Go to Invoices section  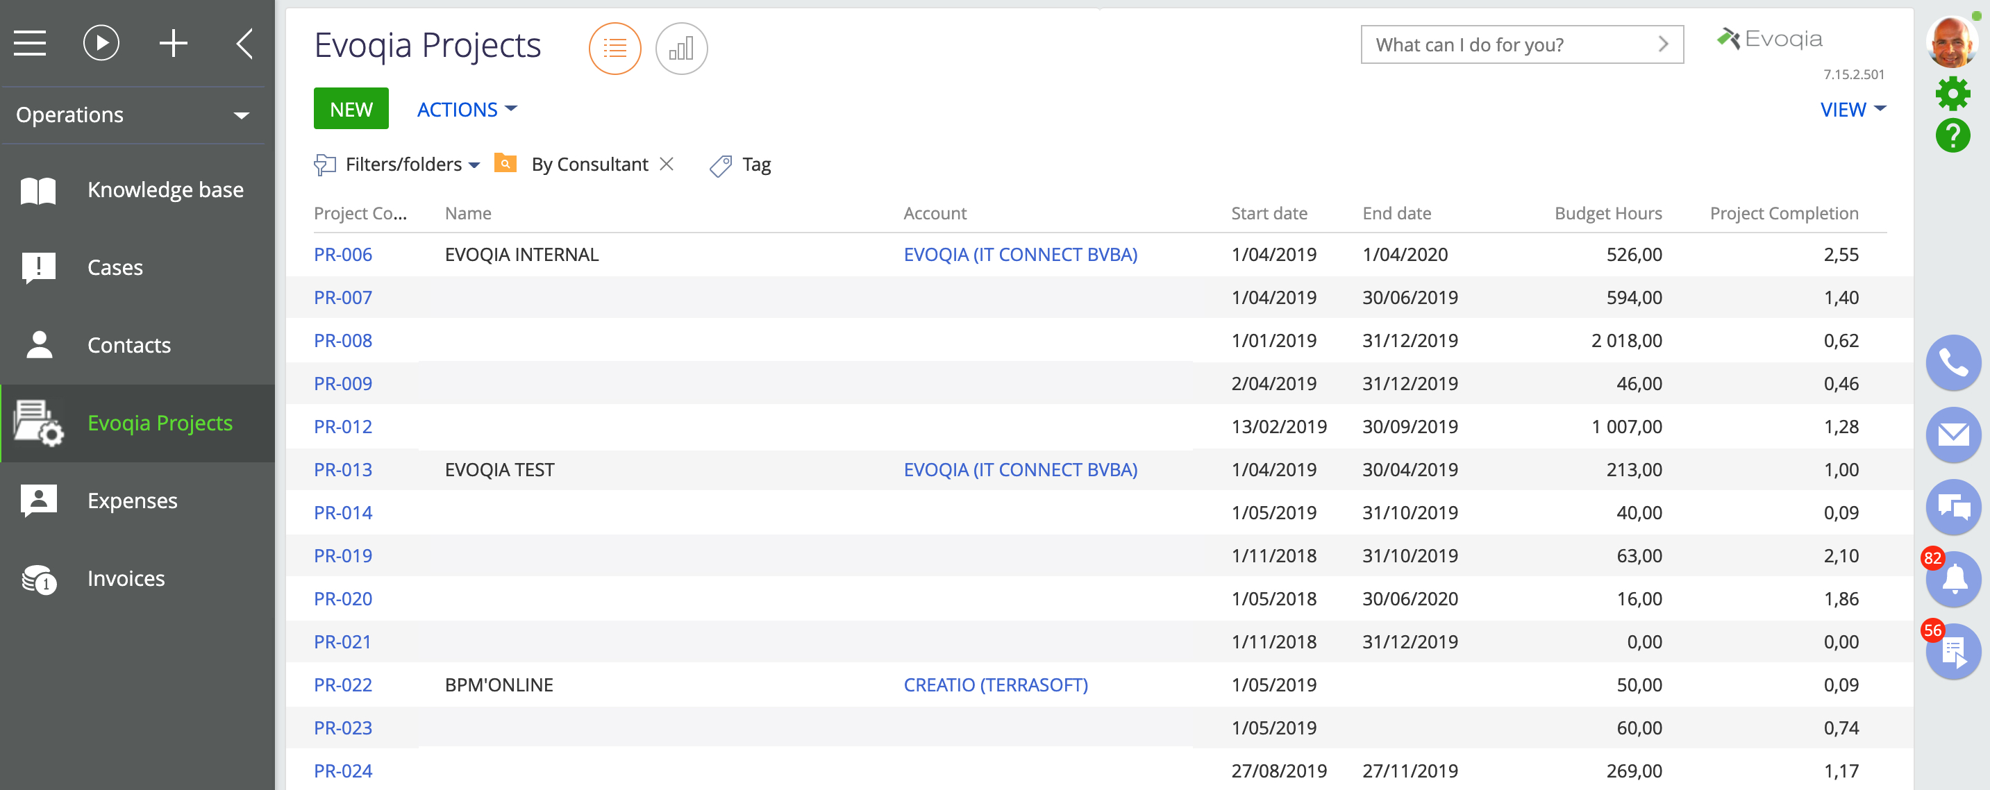click(x=126, y=578)
